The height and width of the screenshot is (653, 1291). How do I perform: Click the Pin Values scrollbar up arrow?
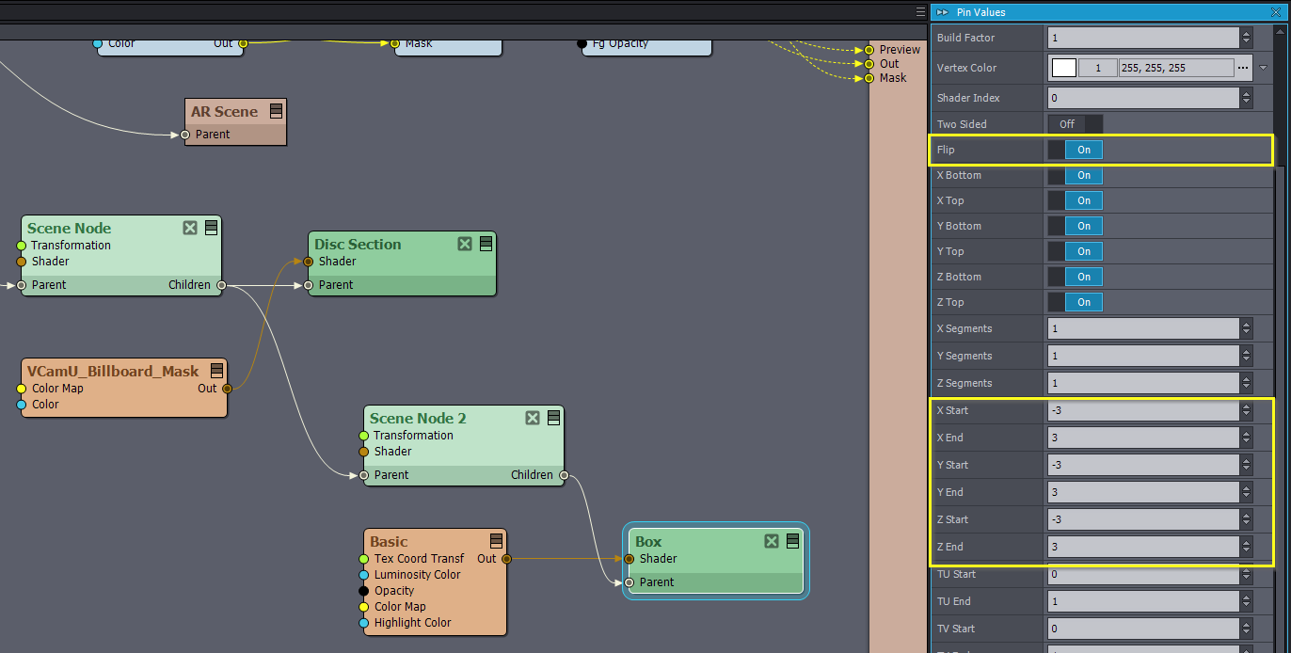coord(1281,31)
